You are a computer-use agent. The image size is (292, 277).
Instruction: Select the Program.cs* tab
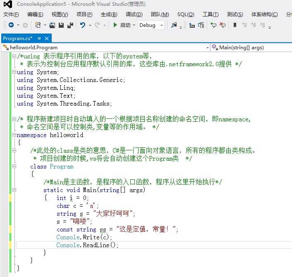[x=18, y=39]
